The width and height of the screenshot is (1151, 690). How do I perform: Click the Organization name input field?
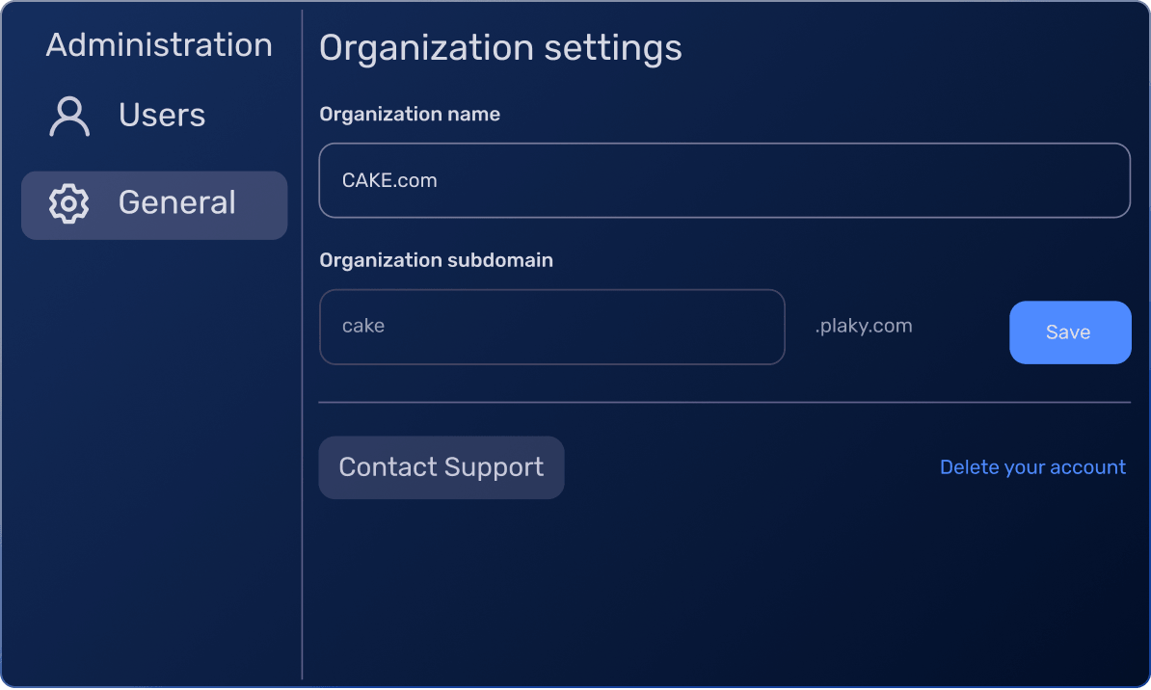pos(725,180)
